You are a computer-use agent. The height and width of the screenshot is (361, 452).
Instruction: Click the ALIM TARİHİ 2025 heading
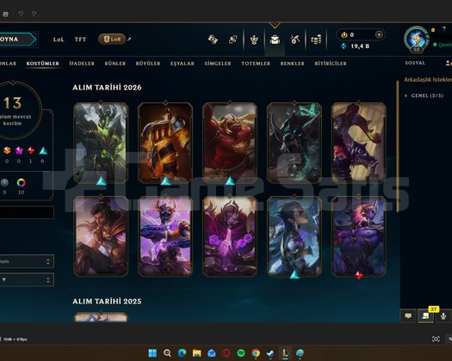[107, 301]
